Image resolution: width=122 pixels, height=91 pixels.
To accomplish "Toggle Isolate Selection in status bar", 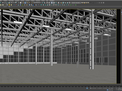I will tap(87, 88).
